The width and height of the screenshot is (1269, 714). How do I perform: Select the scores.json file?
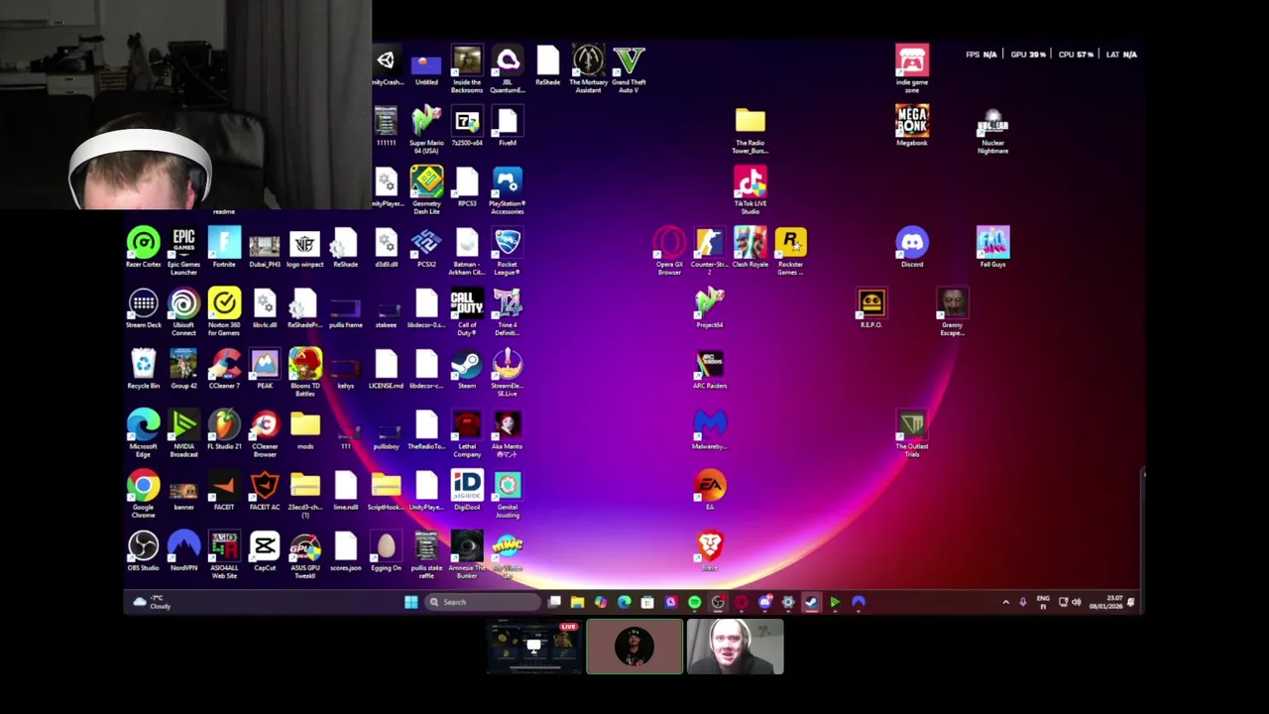(345, 549)
